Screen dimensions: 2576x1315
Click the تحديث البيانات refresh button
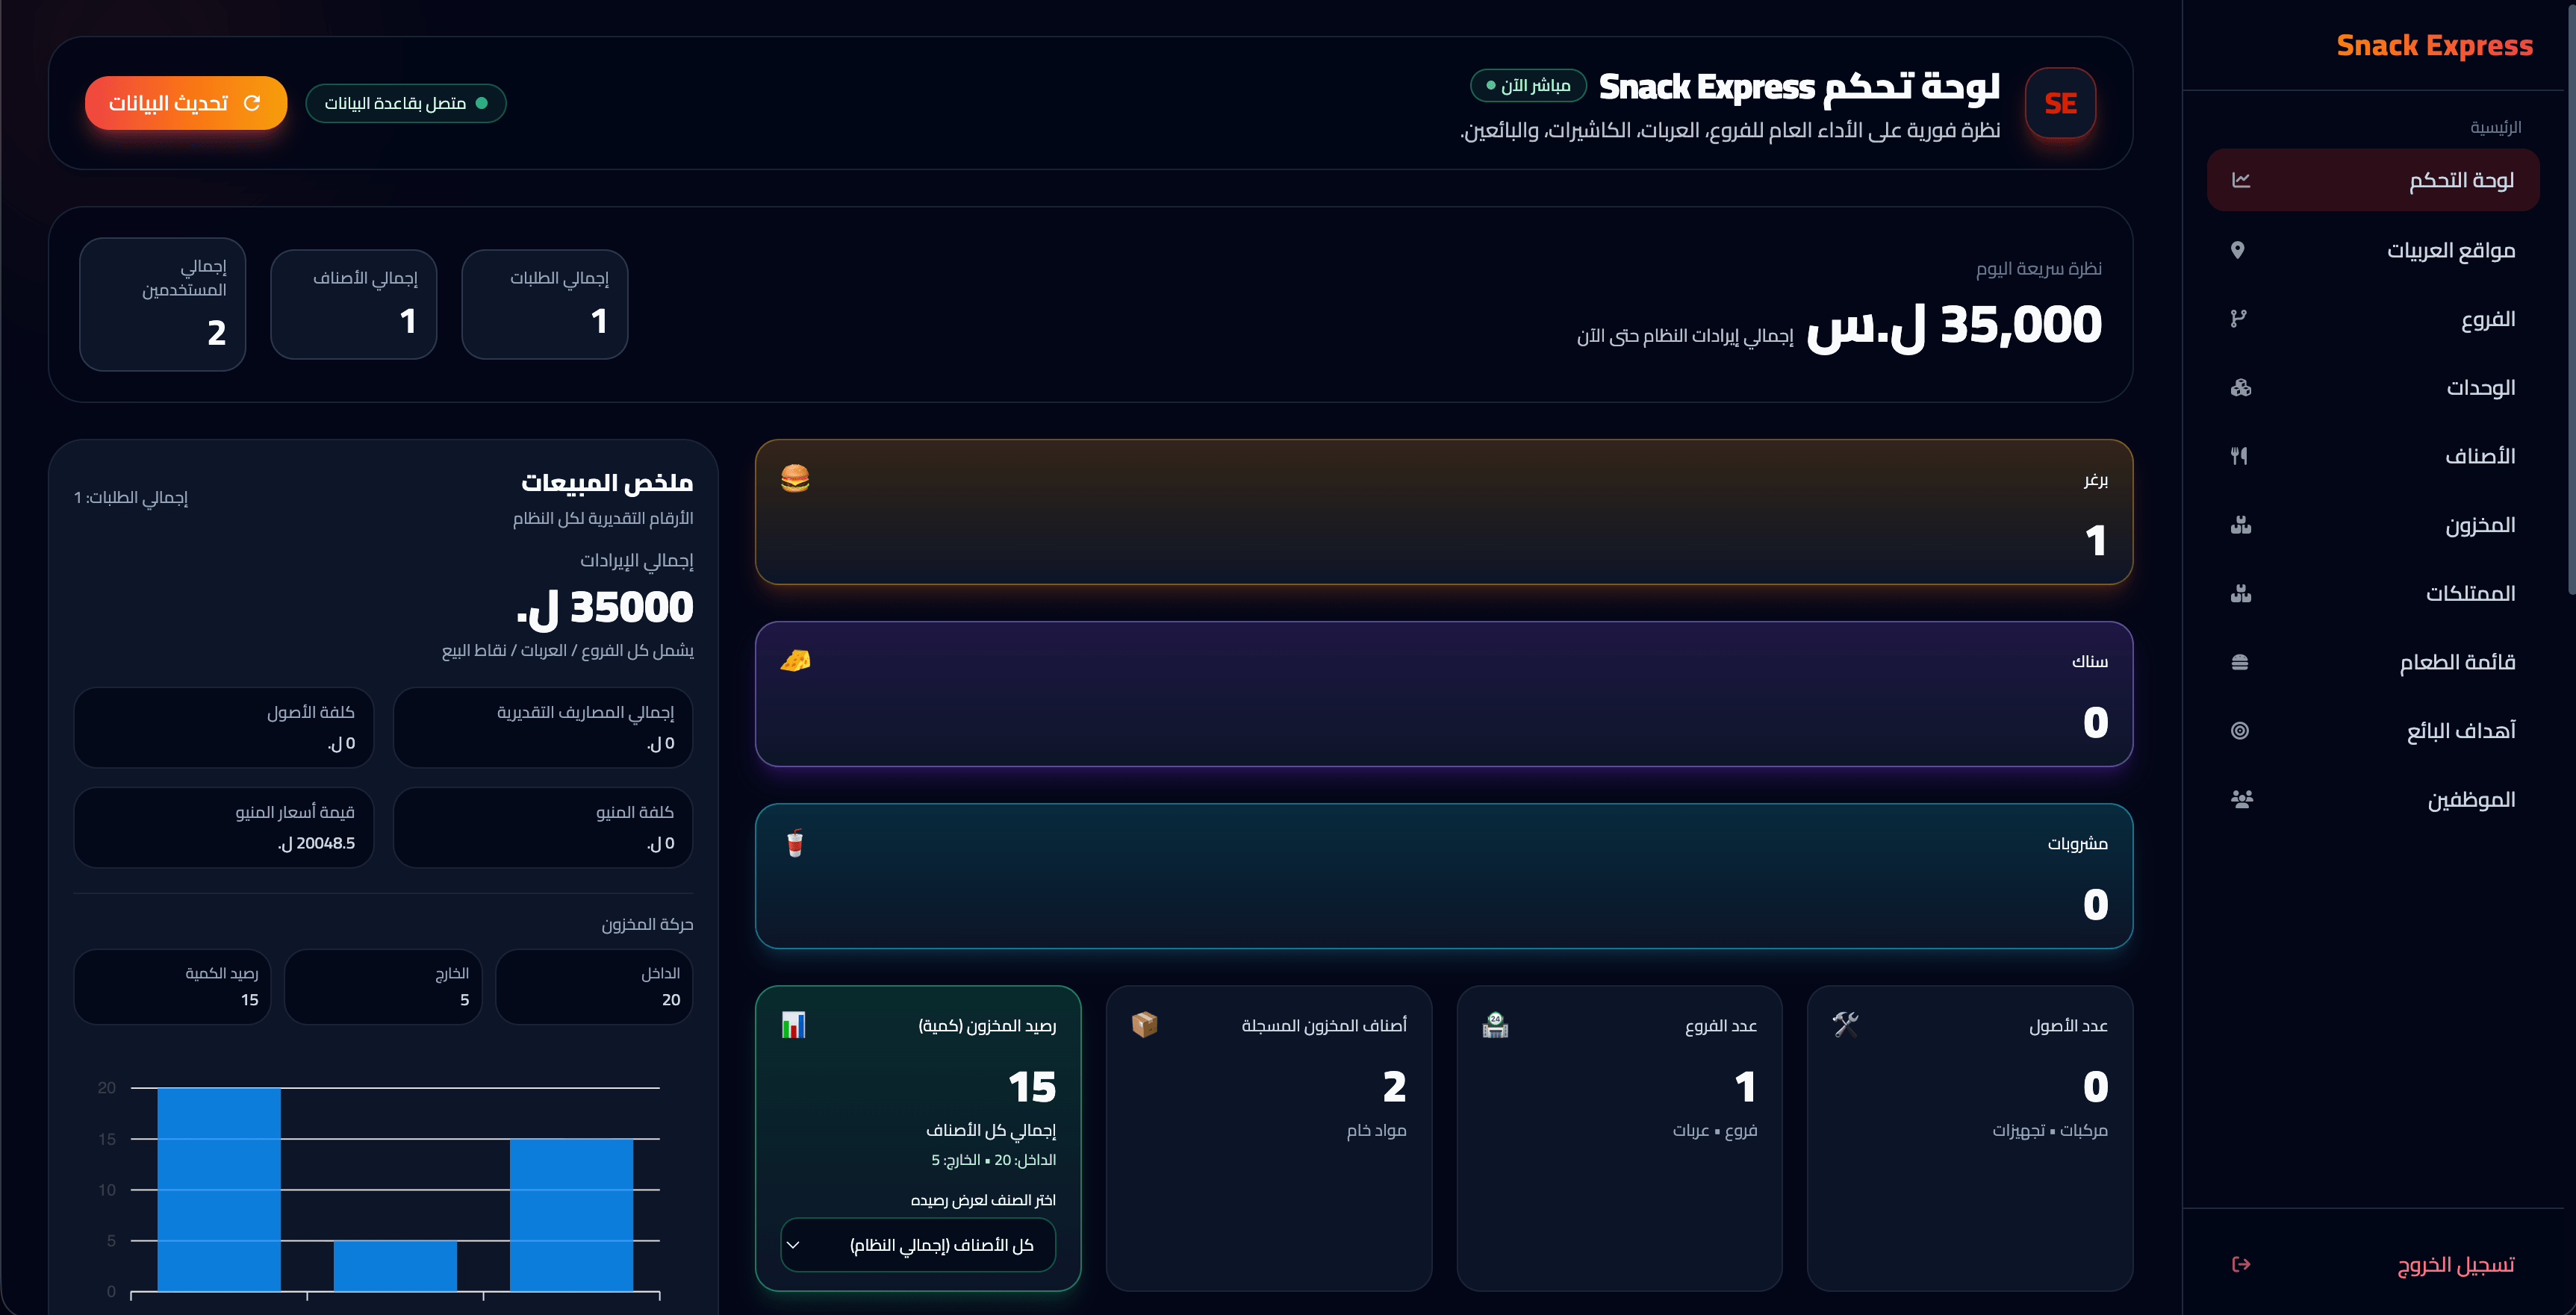186,103
